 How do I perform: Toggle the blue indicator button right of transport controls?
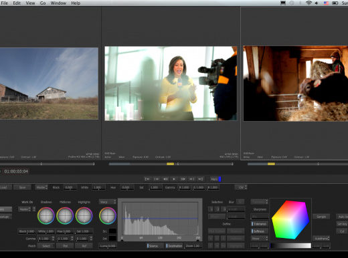[220, 179]
